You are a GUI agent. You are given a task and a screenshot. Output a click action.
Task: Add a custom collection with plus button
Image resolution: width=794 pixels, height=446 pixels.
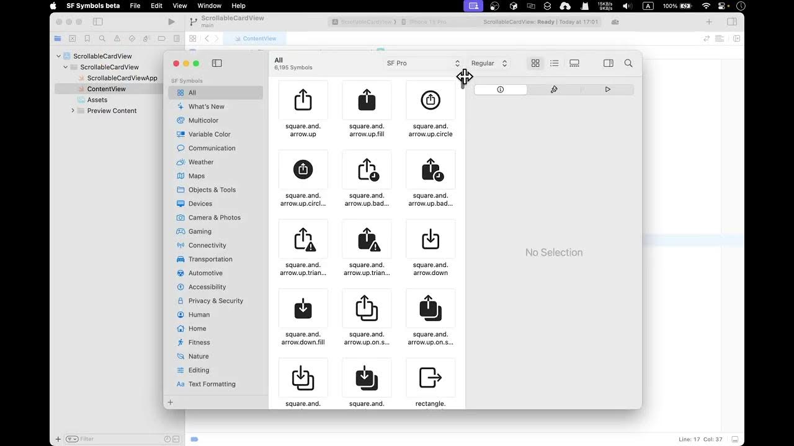[x=170, y=402]
